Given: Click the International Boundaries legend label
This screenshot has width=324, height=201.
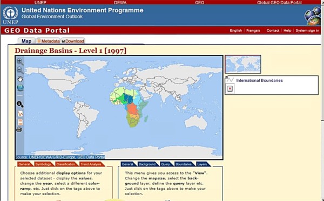Looking at the screenshot, I should [259, 80].
